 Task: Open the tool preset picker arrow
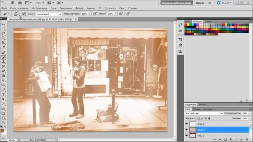coord(9,14)
